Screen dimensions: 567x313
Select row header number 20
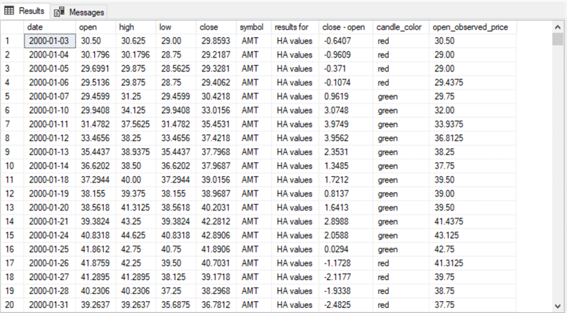tap(13, 305)
